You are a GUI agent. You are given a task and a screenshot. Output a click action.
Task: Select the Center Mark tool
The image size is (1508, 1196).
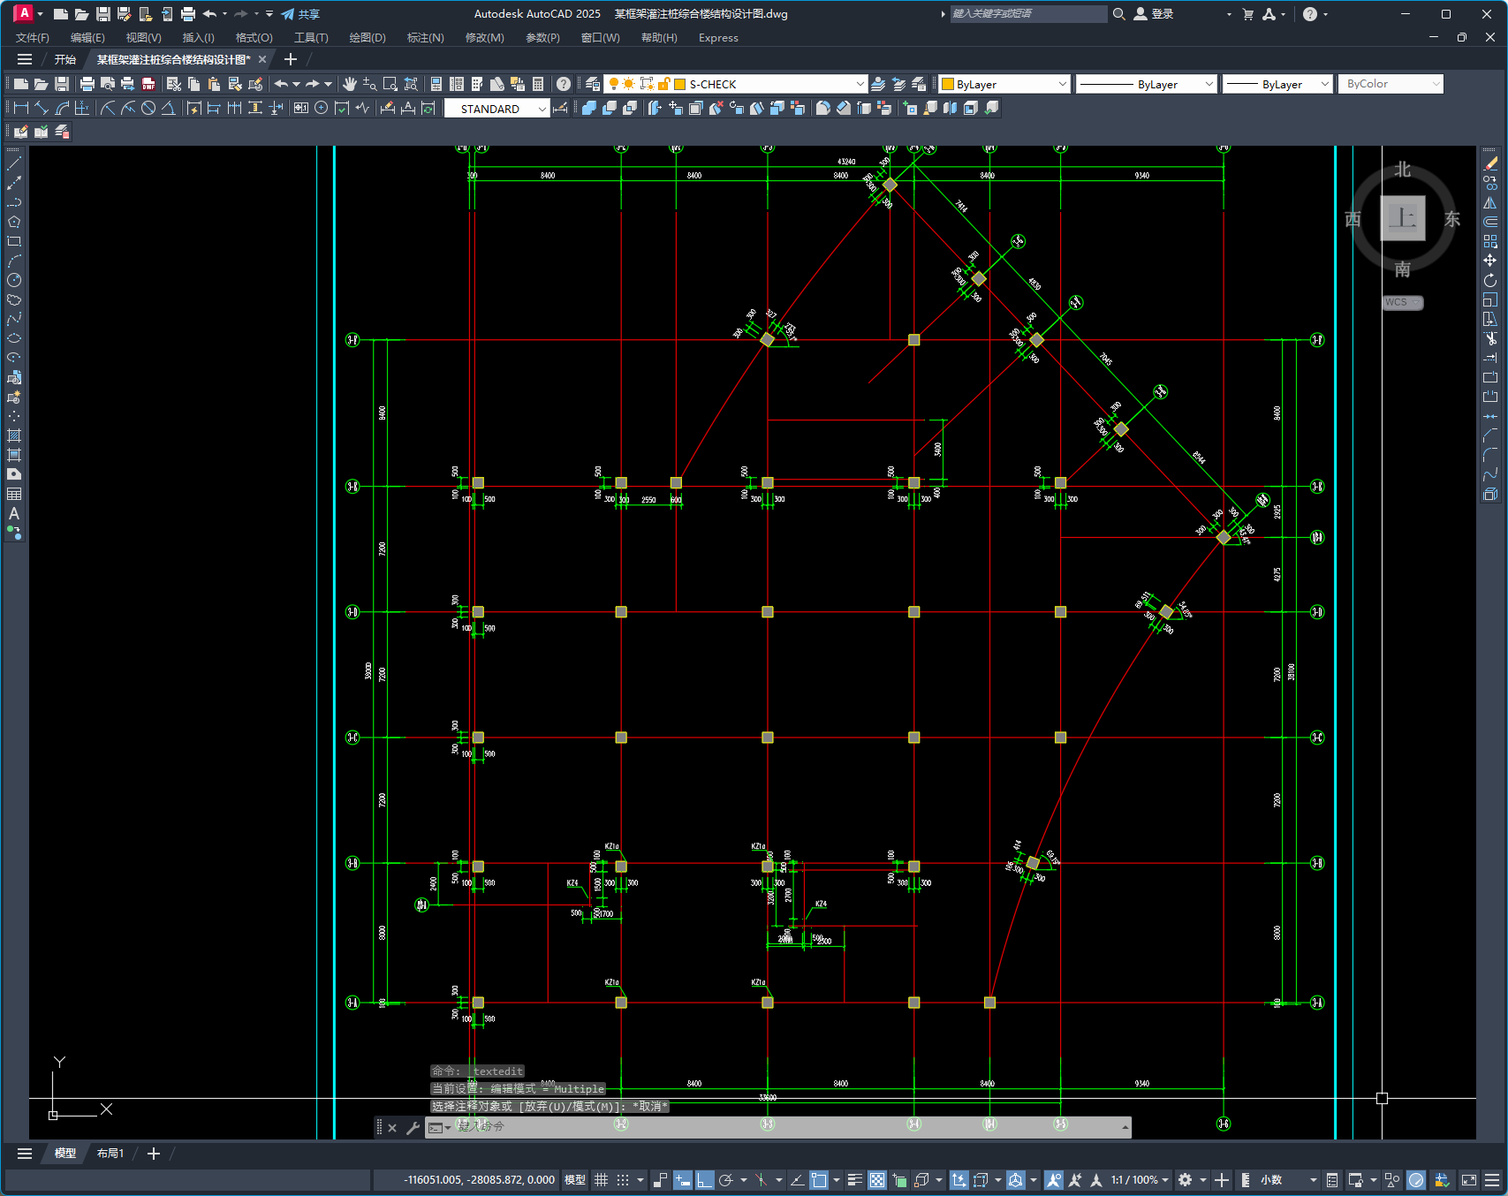point(322,108)
